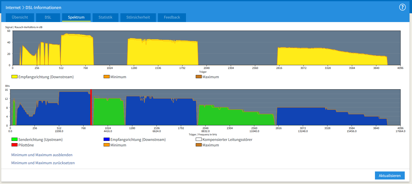Image resolution: width=412 pixels, height=184 pixels.
Task: Click the '11040.0' frequency value
Action: 254,131
